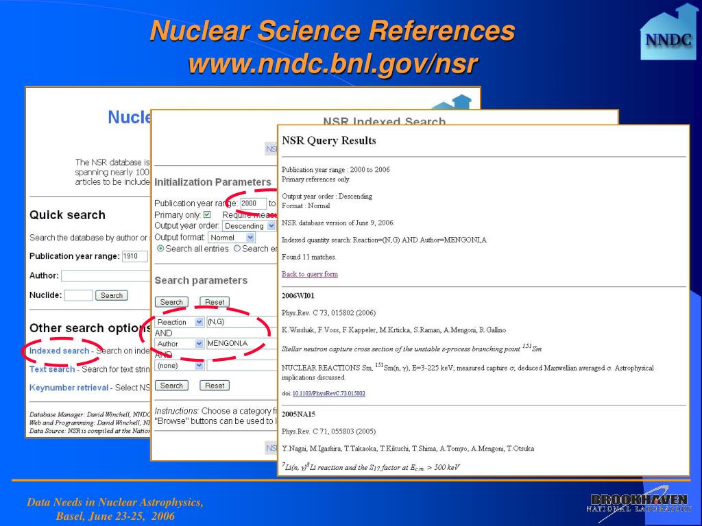Viewport: 702px width, 526px height.
Task: Click the (N,G) reaction value field
Action: point(242,322)
